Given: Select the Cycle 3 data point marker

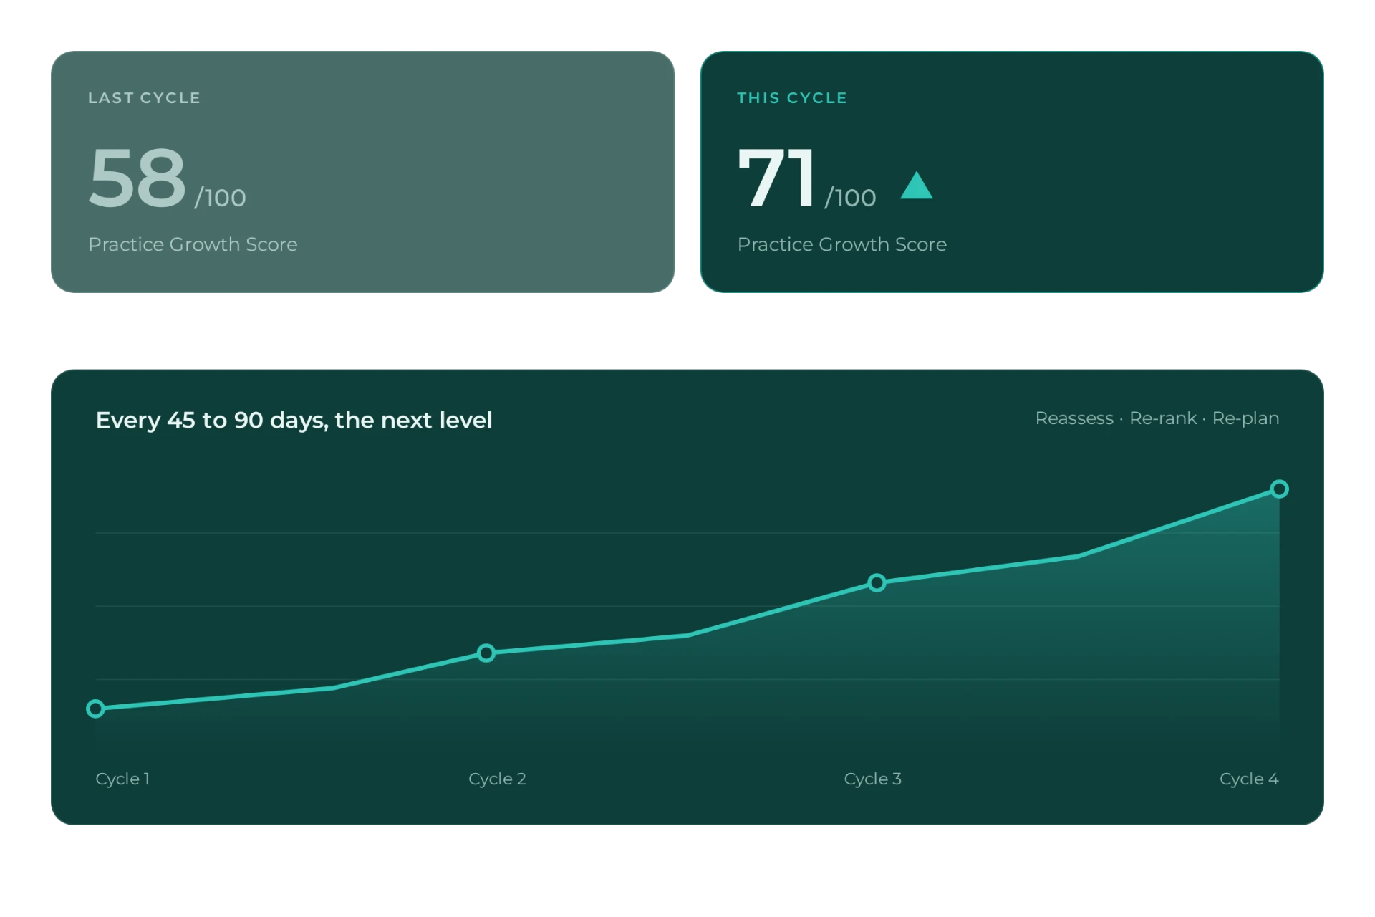Looking at the screenshot, I should click(x=877, y=582).
